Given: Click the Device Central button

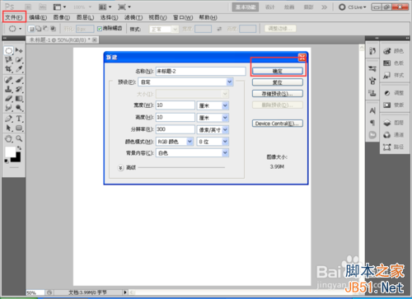Looking at the screenshot, I should [278, 124].
